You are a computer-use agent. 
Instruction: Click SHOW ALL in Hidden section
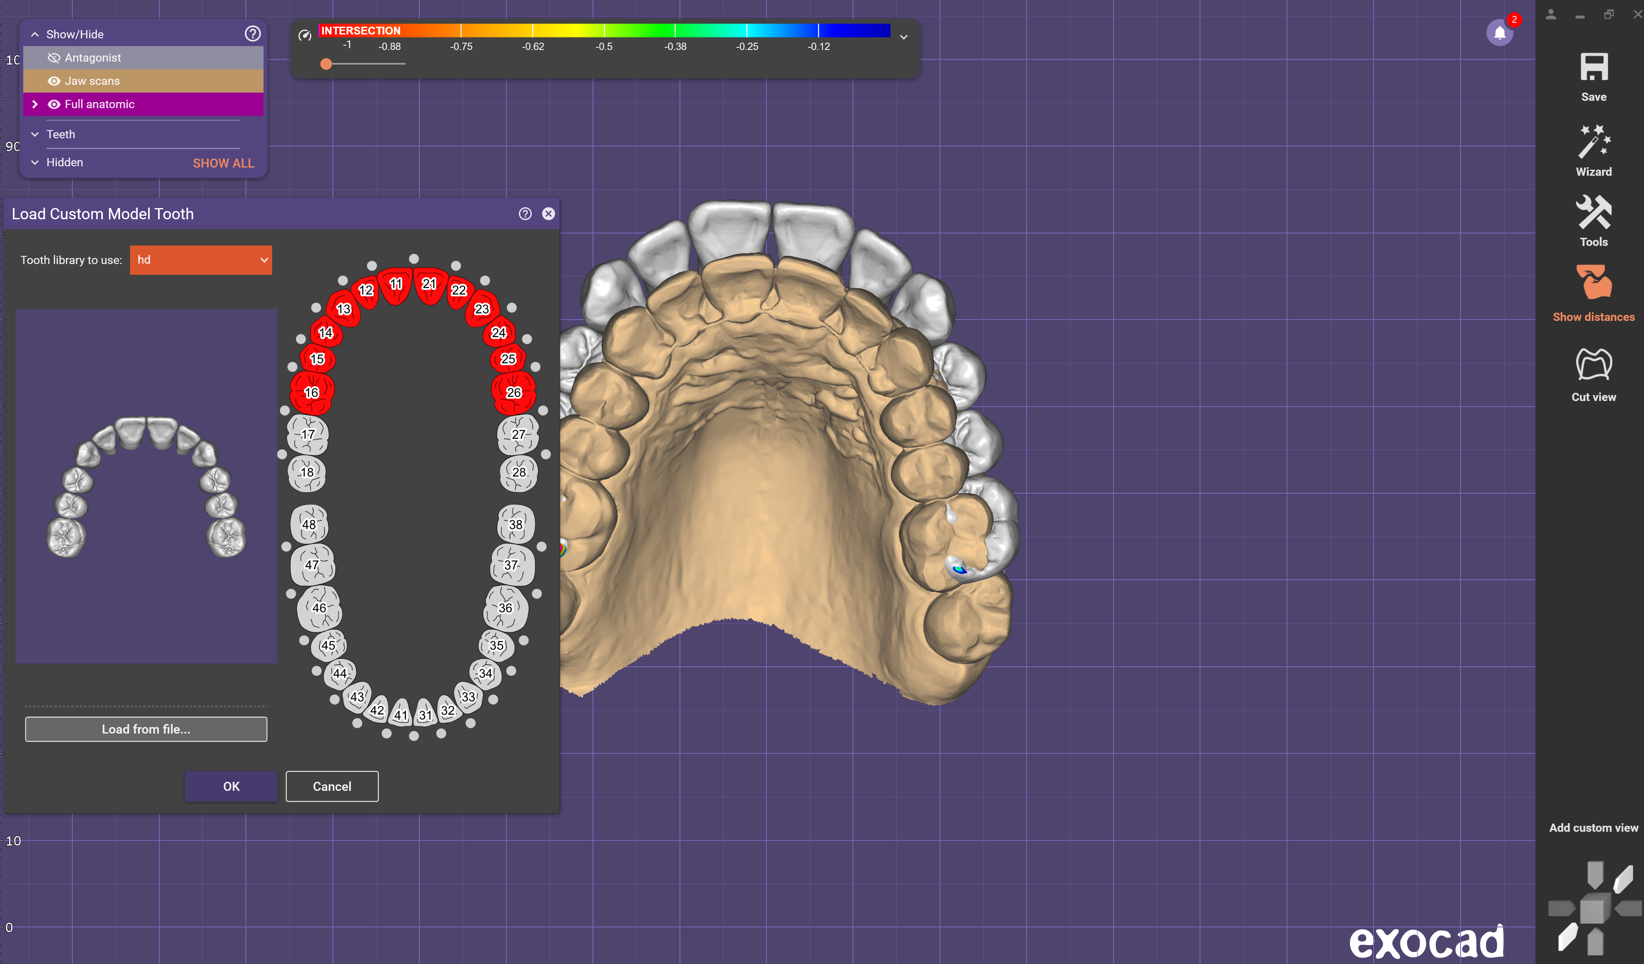coord(223,163)
